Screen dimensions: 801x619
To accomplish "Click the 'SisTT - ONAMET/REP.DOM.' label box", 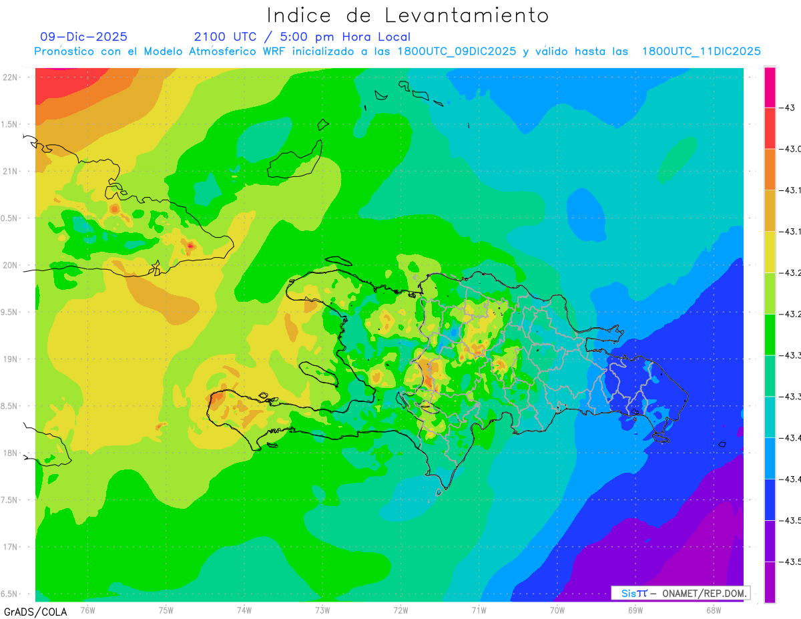I will coord(681,593).
